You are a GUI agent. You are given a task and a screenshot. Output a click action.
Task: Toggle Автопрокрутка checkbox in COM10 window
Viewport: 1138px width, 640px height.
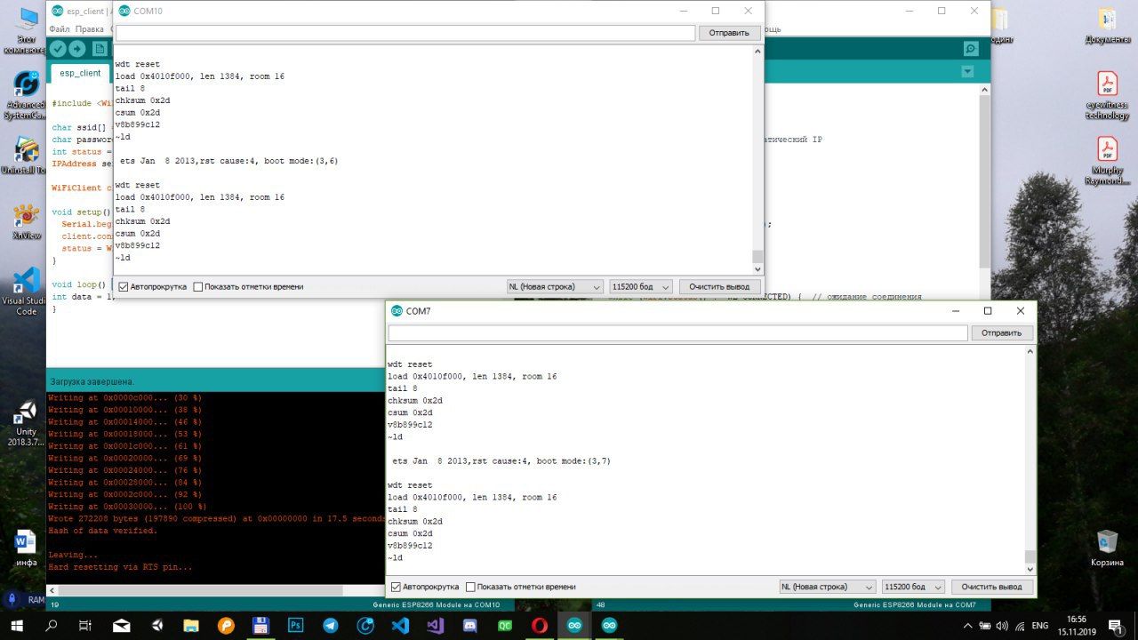point(124,287)
